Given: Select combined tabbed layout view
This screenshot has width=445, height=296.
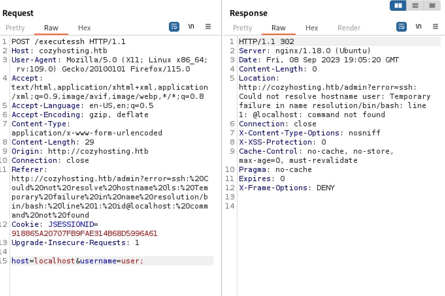Looking at the screenshot, I should [x=432, y=6].
